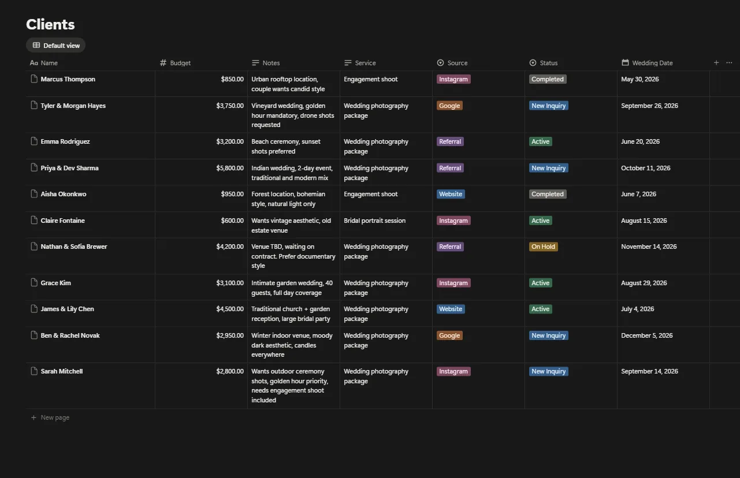Click the page icon beside Sarah Mitchell
Image resolution: width=740 pixels, height=478 pixels.
[34, 371]
